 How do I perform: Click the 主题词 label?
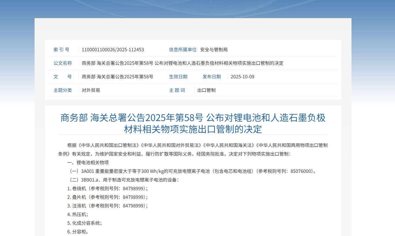coord(177,90)
